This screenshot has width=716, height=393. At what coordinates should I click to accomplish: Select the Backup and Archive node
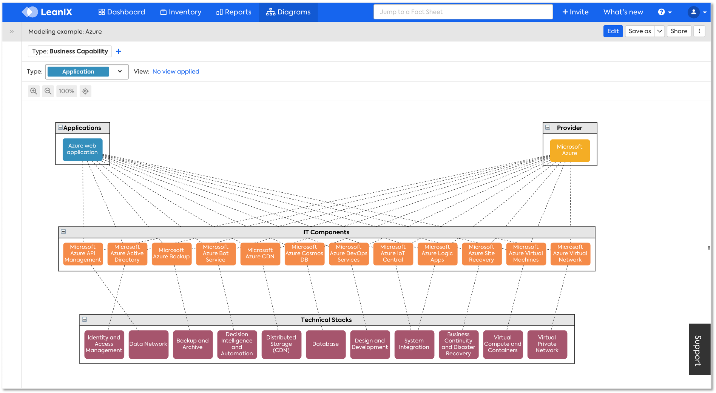tap(193, 344)
